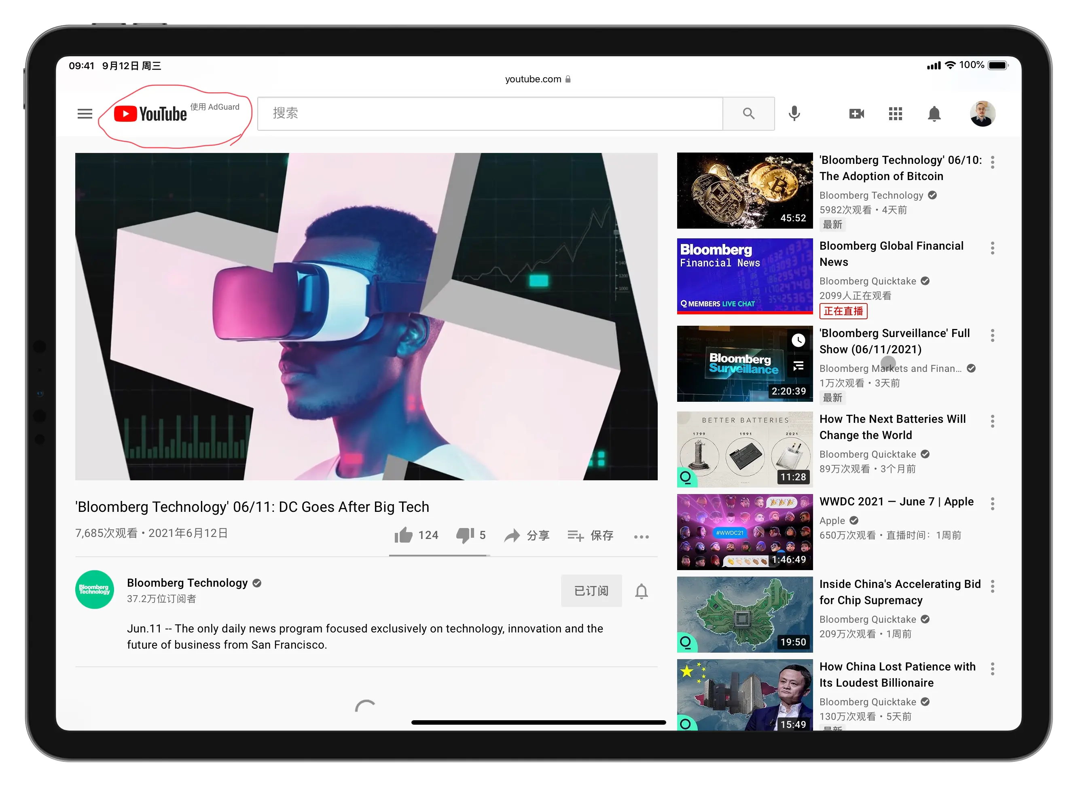This screenshot has width=1078, height=787.
Task: Open the YouTube apps grid
Action: pyautogui.click(x=895, y=114)
